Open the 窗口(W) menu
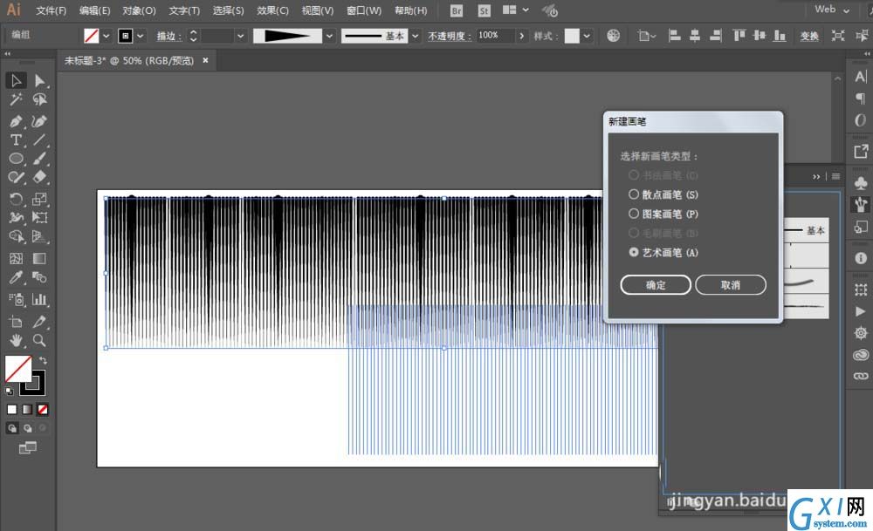 pyautogui.click(x=364, y=10)
